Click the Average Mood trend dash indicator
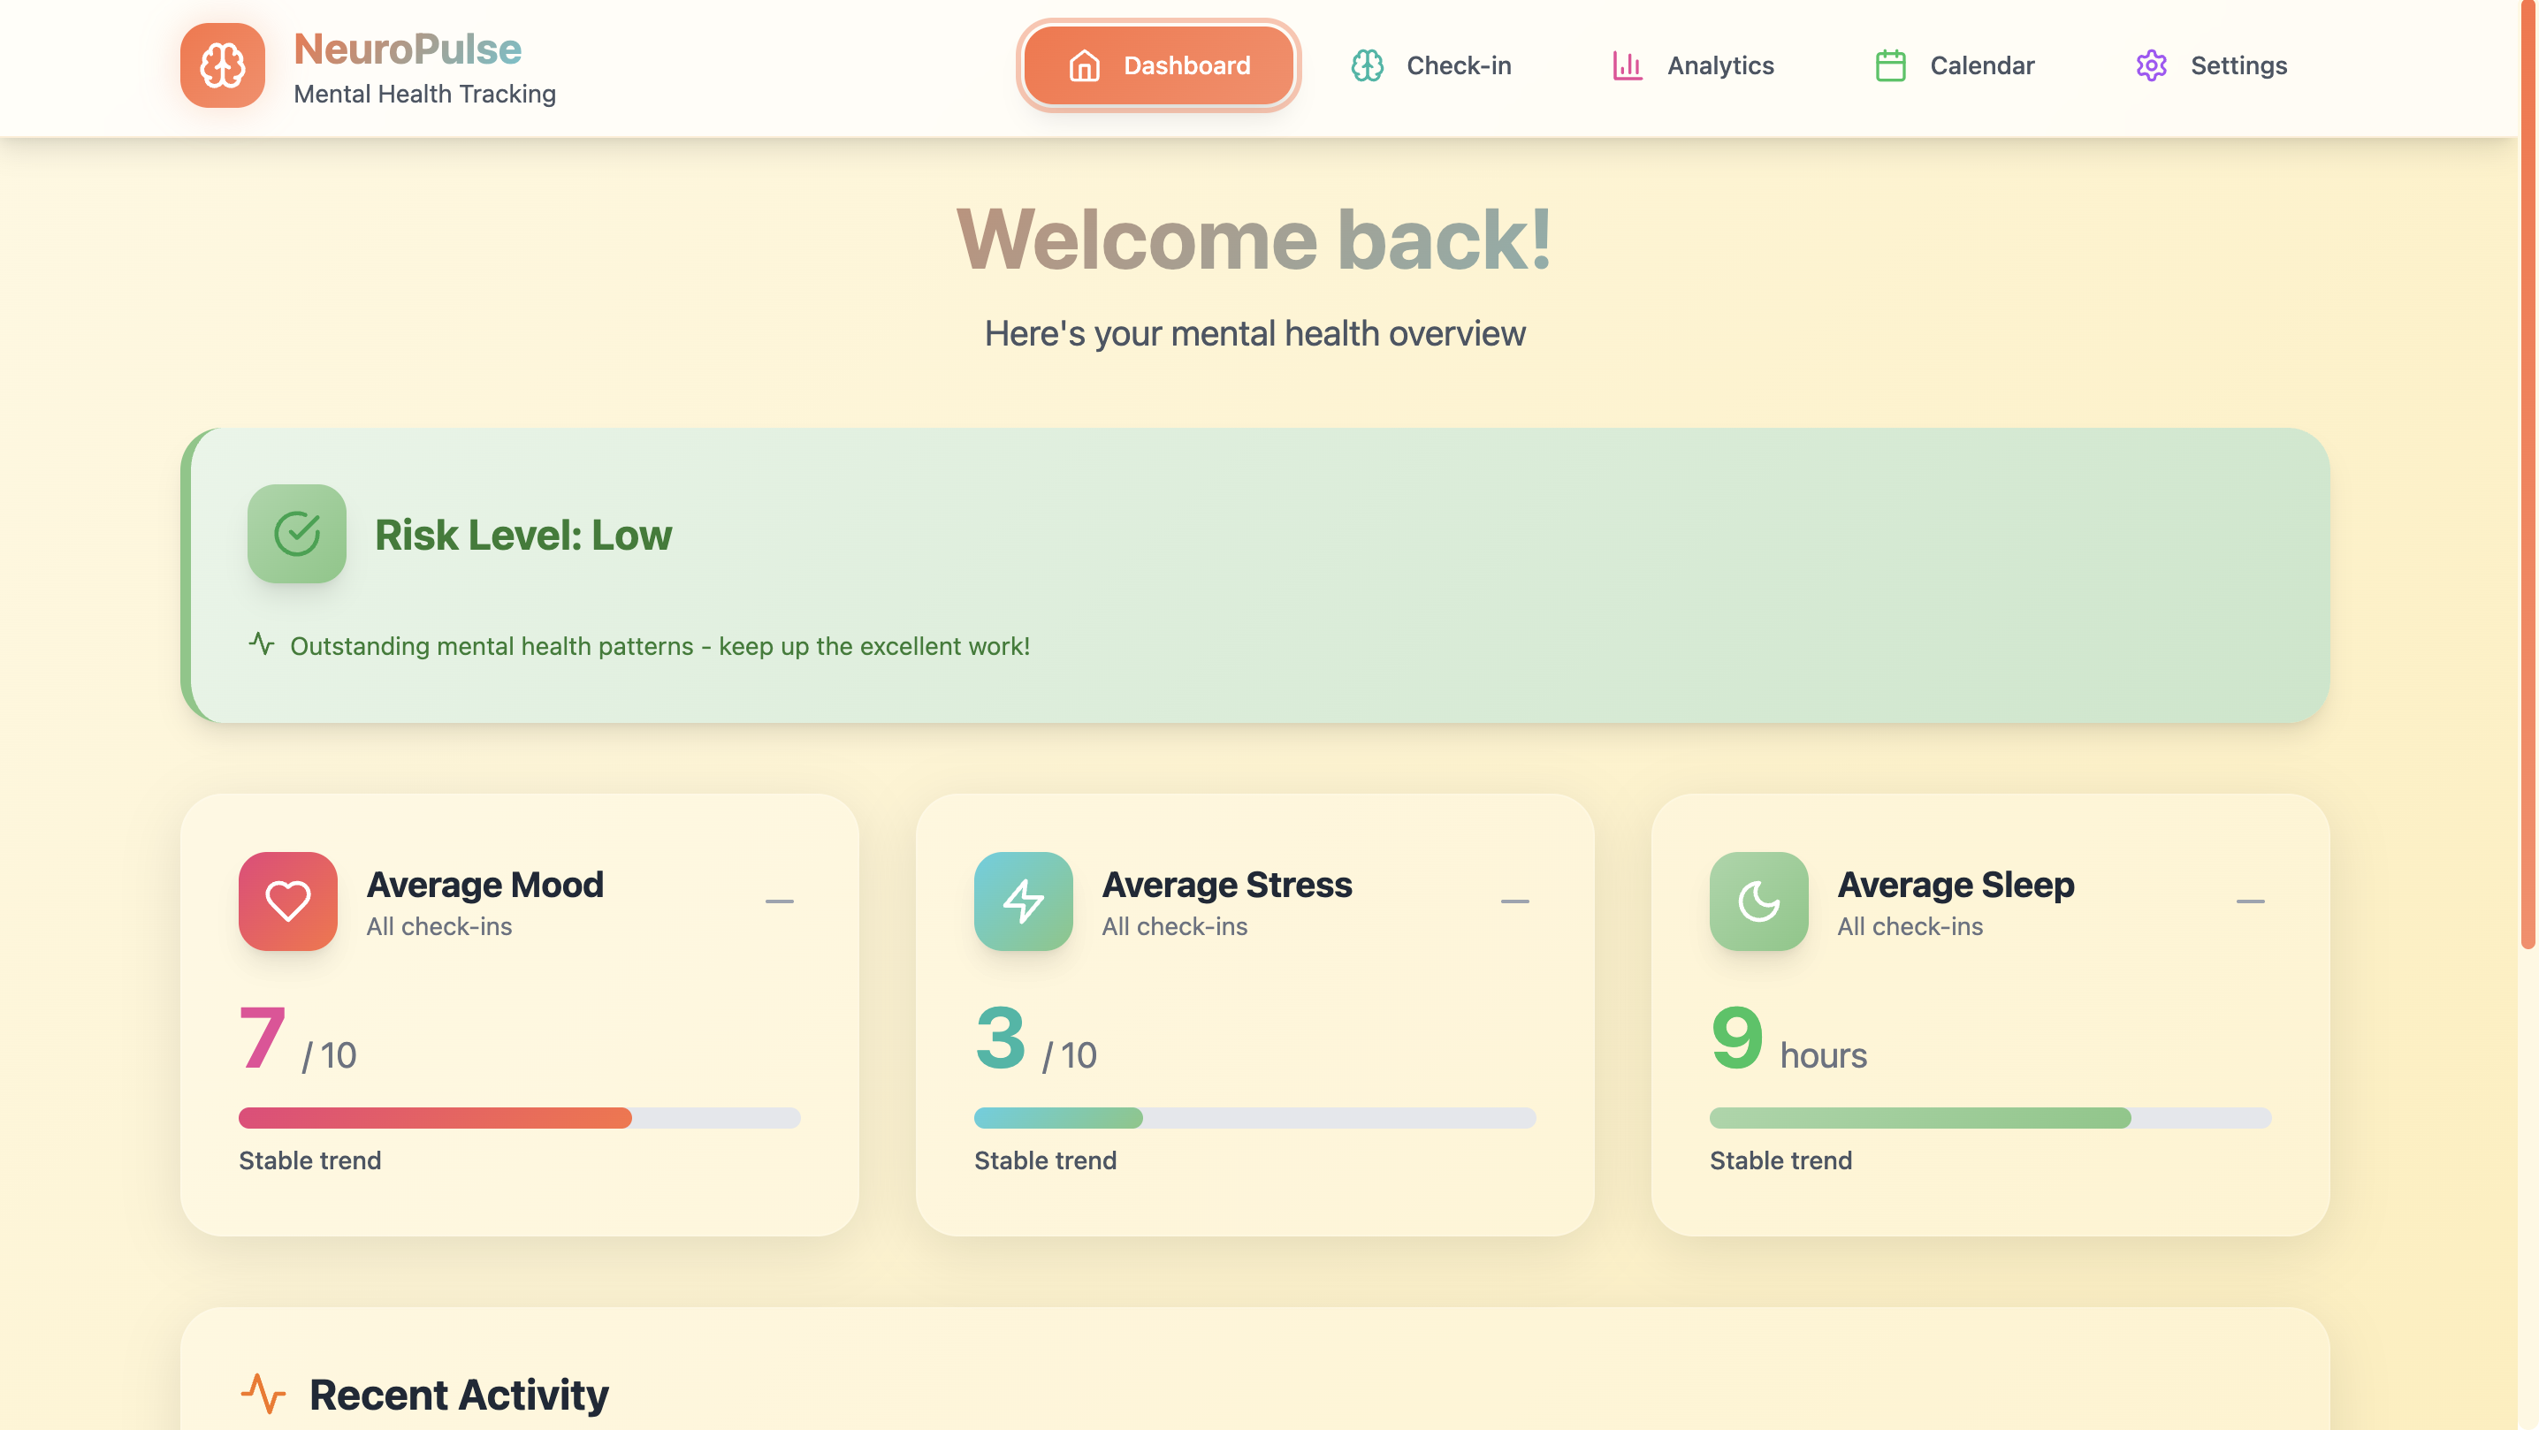Image resolution: width=2539 pixels, height=1430 pixels. pos(779,901)
